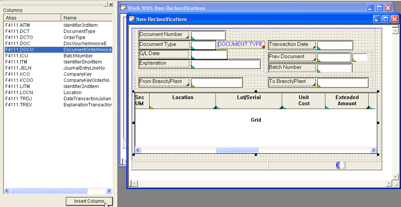Select the F4111.KCO CompanyKey row
The width and height of the screenshot is (401, 207).
pos(58,74)
